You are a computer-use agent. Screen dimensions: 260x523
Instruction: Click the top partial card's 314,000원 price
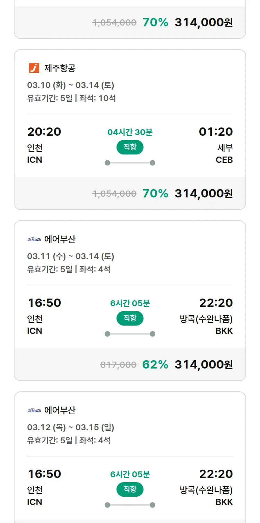pyautogui.click(x=203, y=23)
